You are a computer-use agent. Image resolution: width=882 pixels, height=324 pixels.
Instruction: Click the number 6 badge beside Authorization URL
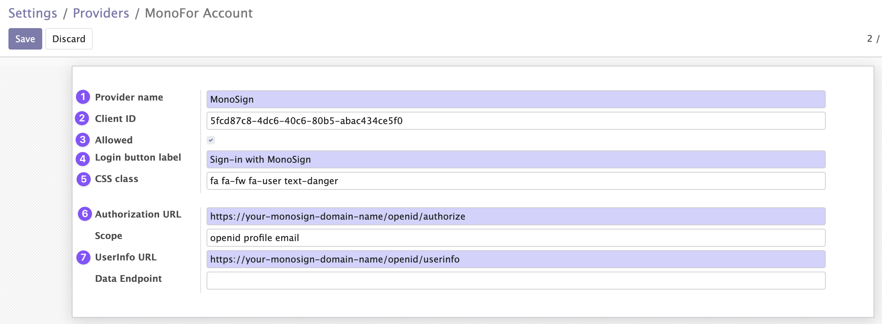click(x=85, y=214)
